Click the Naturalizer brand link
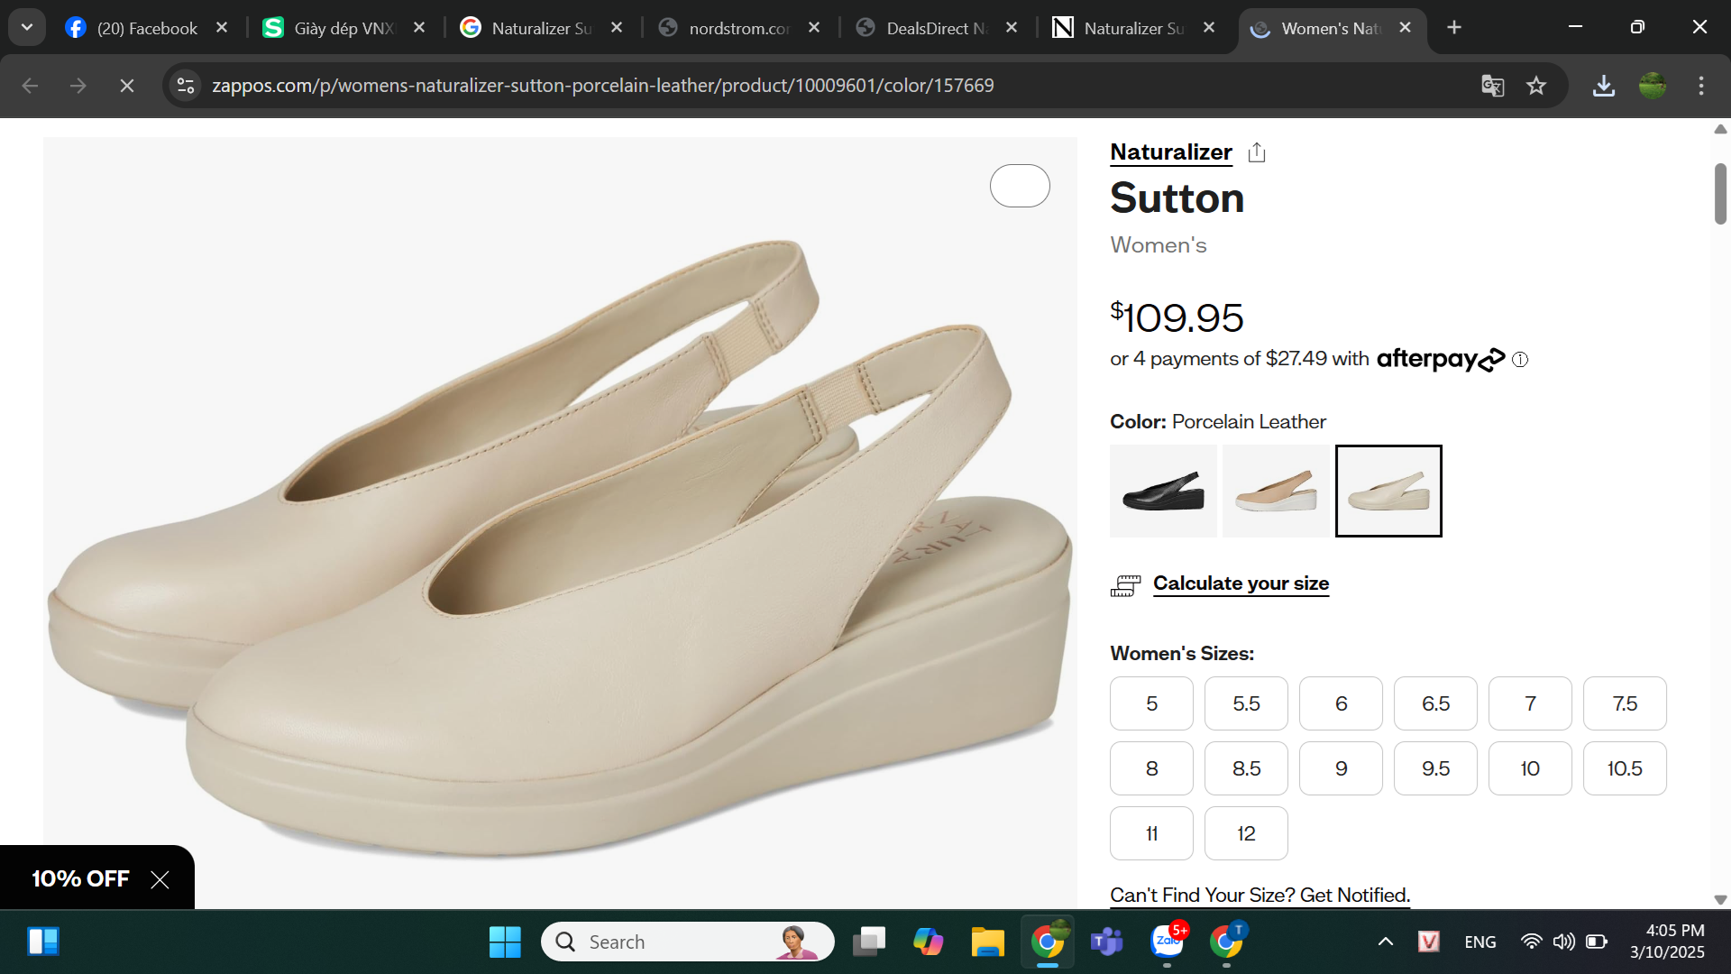The image size is (1731, 974). [1170, 152]
